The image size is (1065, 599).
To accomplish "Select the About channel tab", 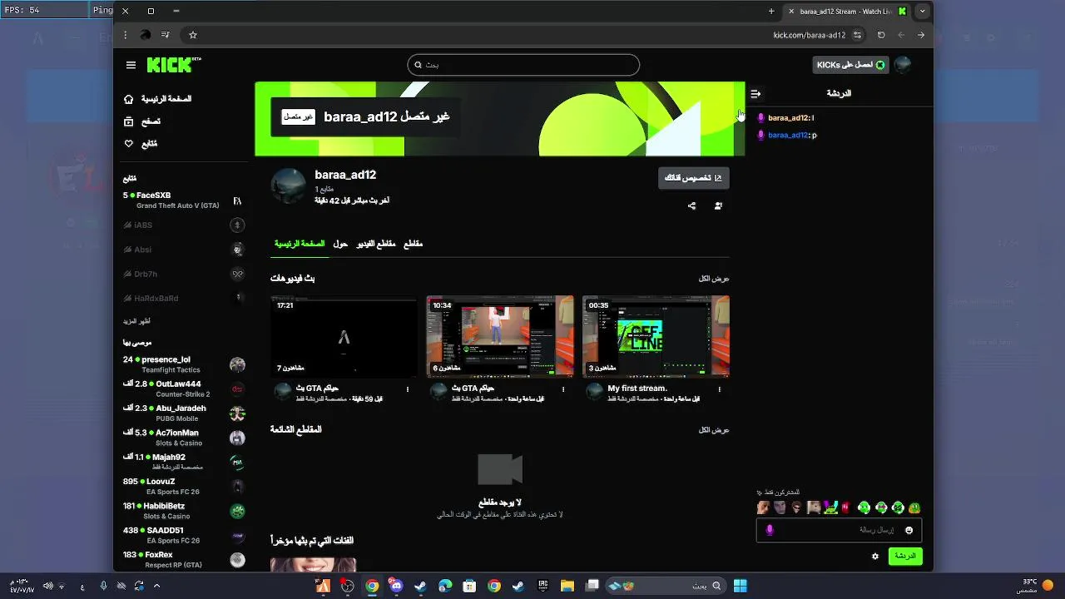I will tap(340, 244).
